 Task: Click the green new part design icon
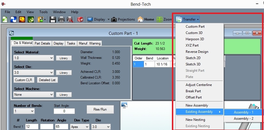(x=5, y=19)
